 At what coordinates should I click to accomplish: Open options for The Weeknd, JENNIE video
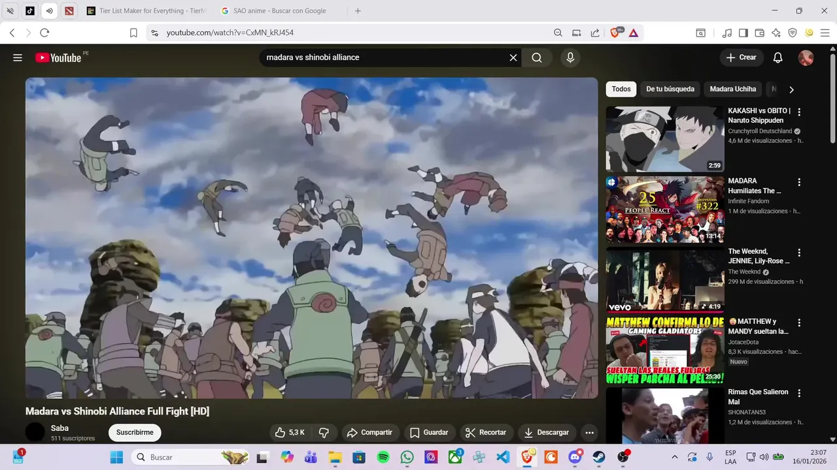(798, 253)
